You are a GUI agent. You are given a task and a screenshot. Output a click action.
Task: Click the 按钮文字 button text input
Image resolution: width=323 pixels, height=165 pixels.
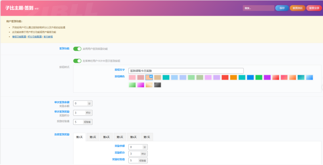186,70
